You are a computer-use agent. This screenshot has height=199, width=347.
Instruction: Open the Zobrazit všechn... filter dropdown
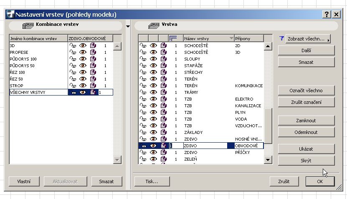(x=304, y=39)
